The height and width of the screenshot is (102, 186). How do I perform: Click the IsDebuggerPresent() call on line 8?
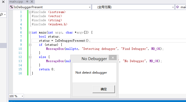(72, 41)
